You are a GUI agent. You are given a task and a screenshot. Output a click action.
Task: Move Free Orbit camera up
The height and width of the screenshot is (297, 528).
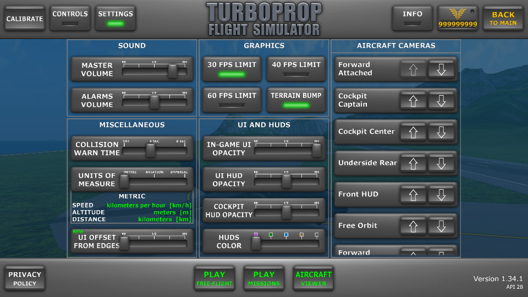pyautogui.click(x=413, y=226)
